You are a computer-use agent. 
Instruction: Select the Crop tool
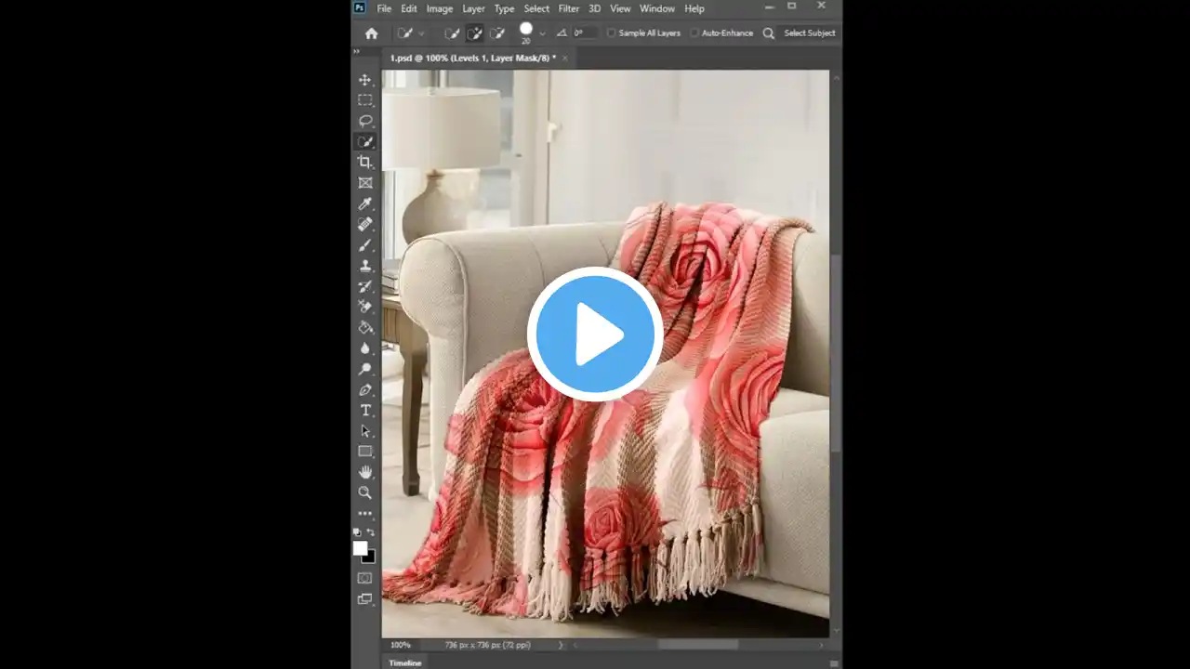click(x=365, y=163)
